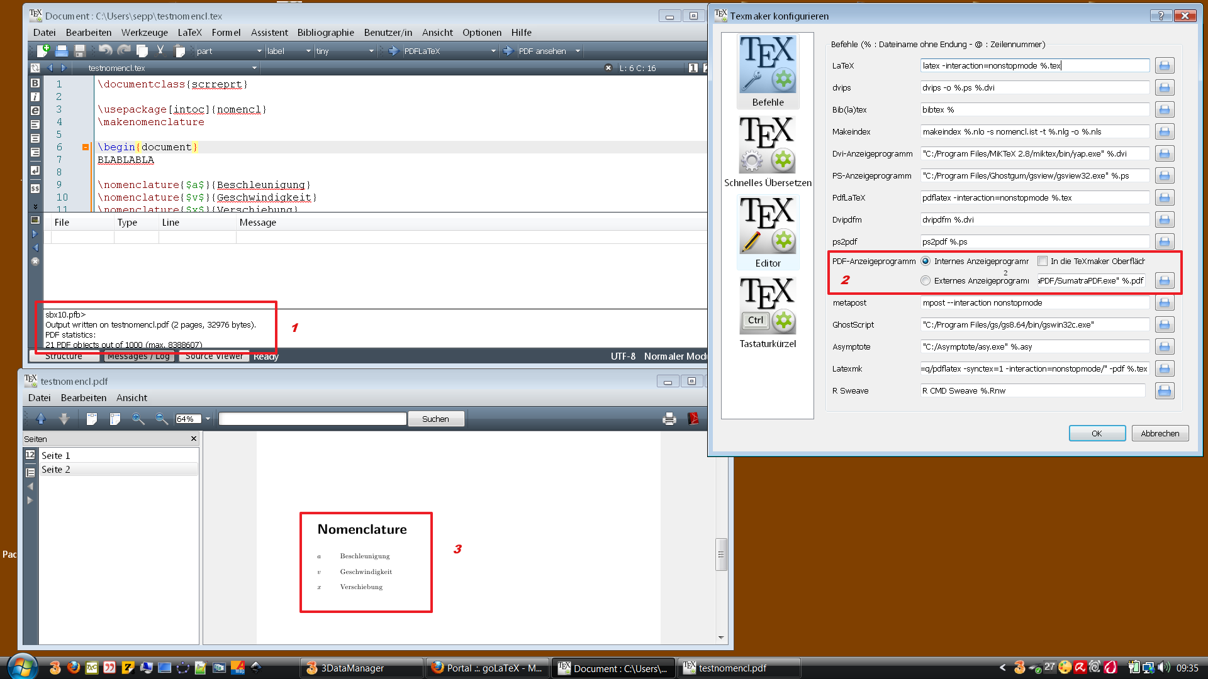
Task: Browse for the LaTeX command executable
Action: (x=1165, y=65)
